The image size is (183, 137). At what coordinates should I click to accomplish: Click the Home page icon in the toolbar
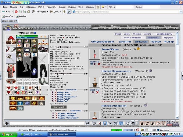[x=28, y=12]
